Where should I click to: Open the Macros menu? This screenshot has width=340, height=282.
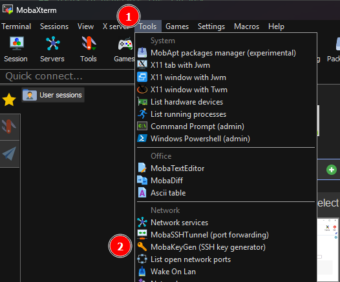point(246,26)
